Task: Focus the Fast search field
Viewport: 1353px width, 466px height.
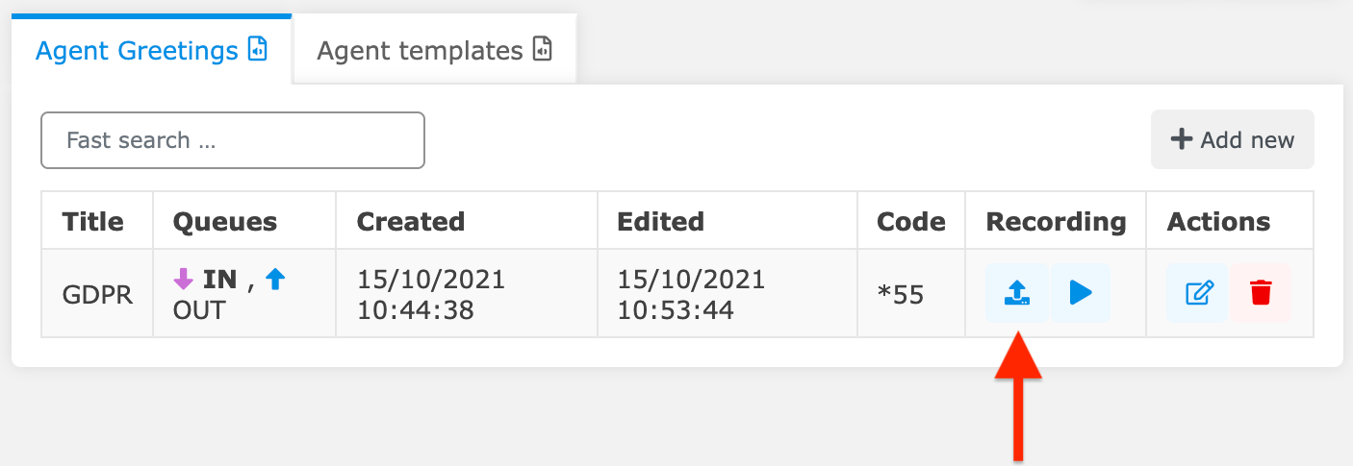Action: click(x=232, y=140)
